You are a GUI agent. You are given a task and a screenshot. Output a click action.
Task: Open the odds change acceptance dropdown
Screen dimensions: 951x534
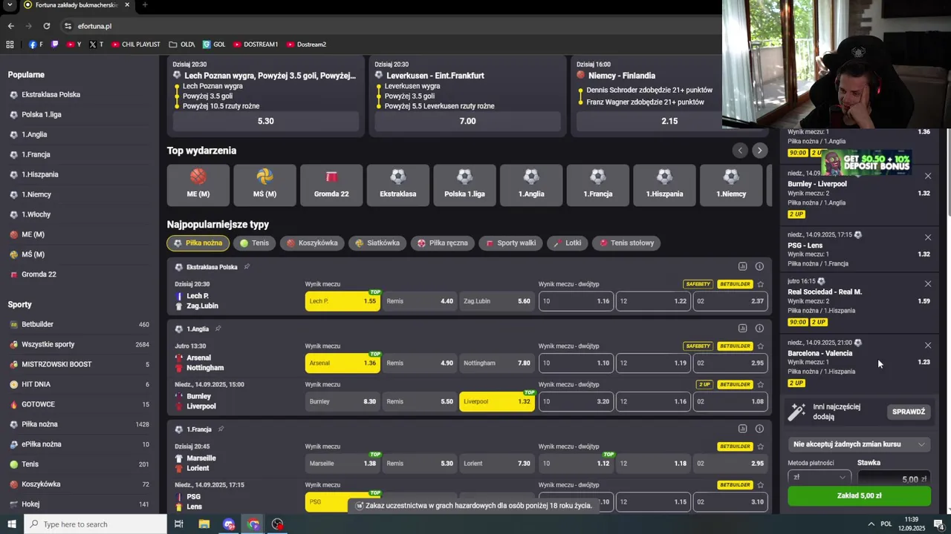coord(859,444)
